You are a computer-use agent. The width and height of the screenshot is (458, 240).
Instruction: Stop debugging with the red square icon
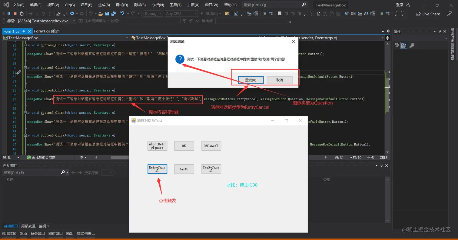pyautogui.click(x=15, y=14)
